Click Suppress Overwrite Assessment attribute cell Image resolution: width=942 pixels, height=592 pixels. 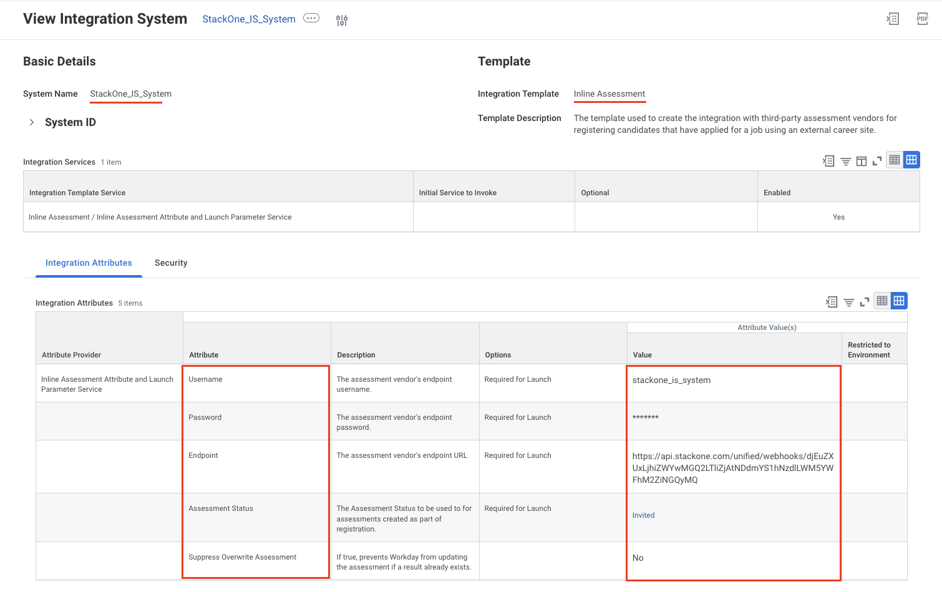(256, 560)
